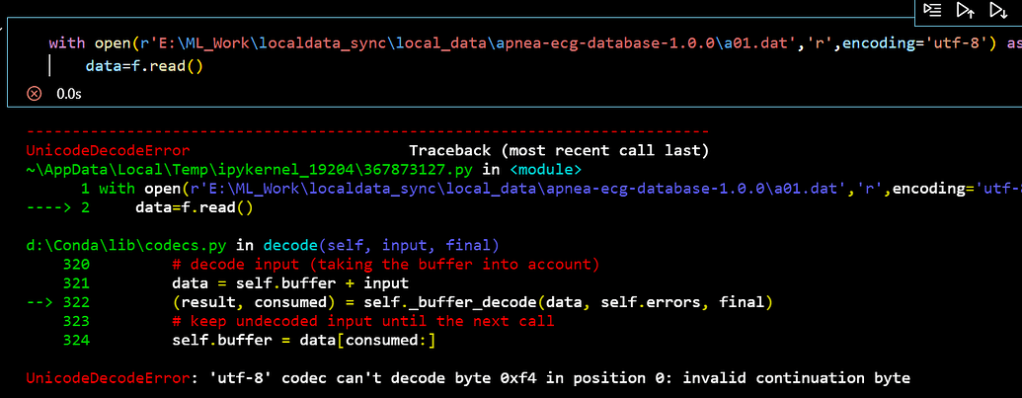Click Execute Cell and Below icon
The width and height of the screenshot is (1022, 398).
point(996,10)
